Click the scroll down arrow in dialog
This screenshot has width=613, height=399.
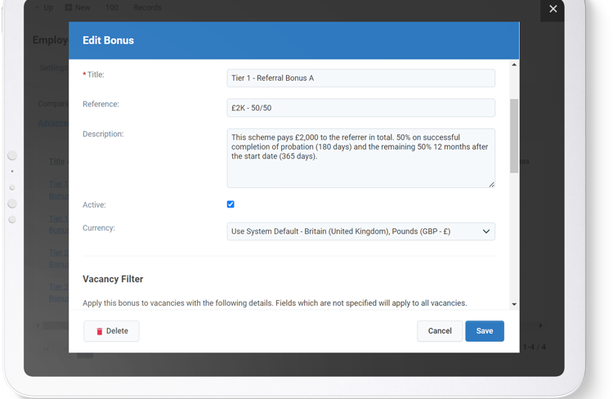pos(514,304)
